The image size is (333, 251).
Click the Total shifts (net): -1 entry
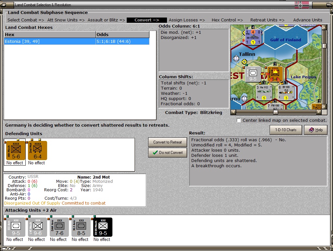point(184,83)
